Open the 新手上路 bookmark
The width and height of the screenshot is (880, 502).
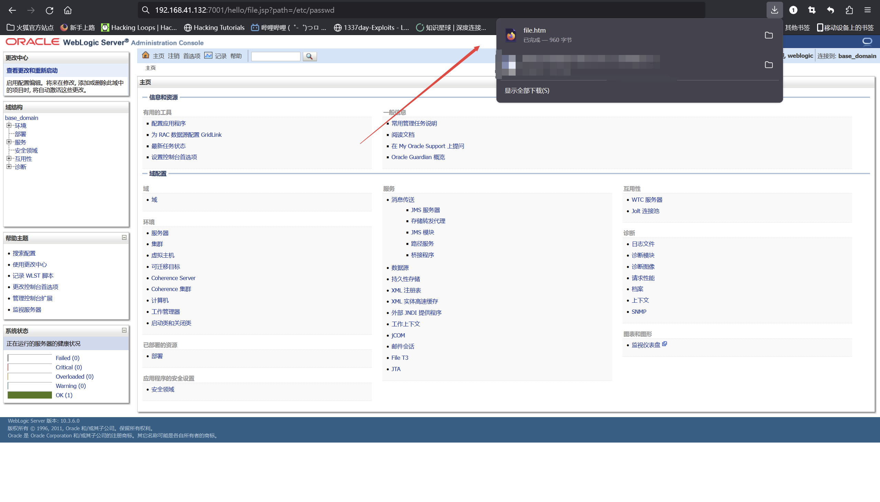pyautogui.click(x=78, y=27)
